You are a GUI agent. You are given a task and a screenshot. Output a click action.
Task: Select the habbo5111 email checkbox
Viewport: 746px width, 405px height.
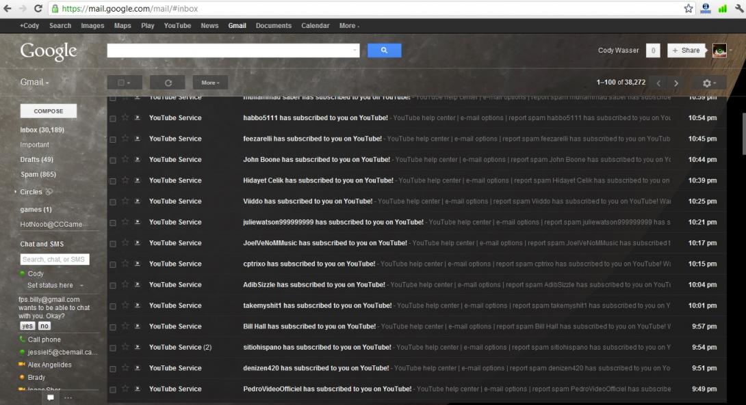(113, 119)
